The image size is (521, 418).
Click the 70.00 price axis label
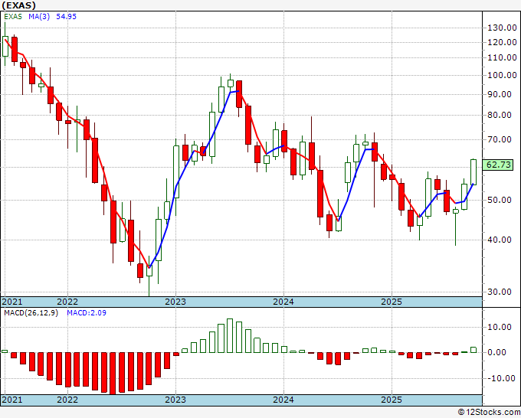[x=500, y=139]
